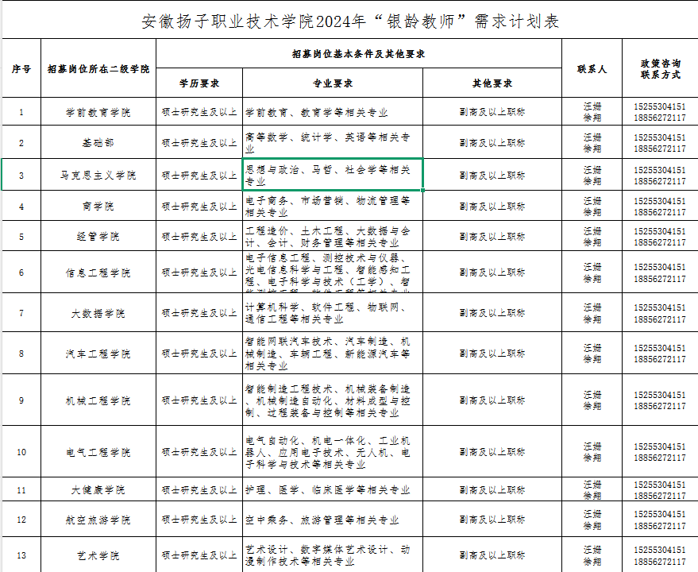This screenshot has height=572, width=698.
Task: Select sequence number "8" cell
Action: 21,354
